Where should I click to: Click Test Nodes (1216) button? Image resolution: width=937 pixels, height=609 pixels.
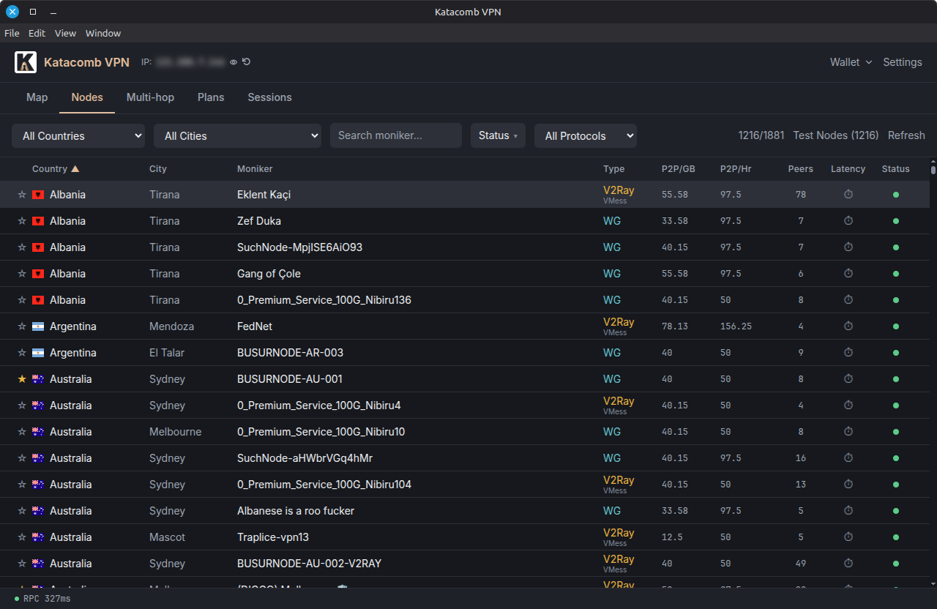pos(836,135)
